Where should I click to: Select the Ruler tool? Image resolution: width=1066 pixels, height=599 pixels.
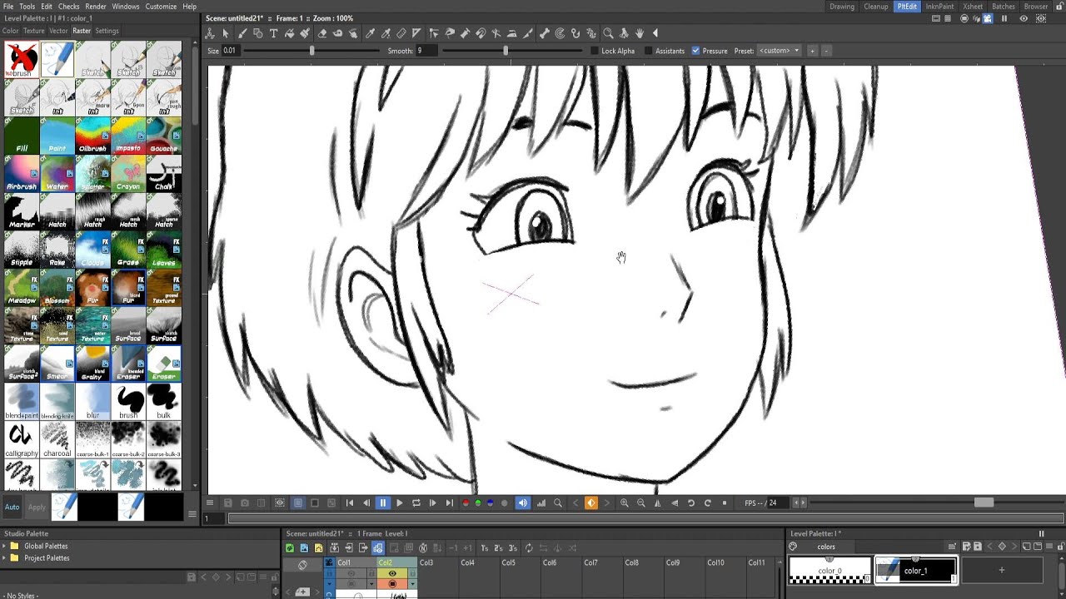pyautogui.click(x=402, y=33)
